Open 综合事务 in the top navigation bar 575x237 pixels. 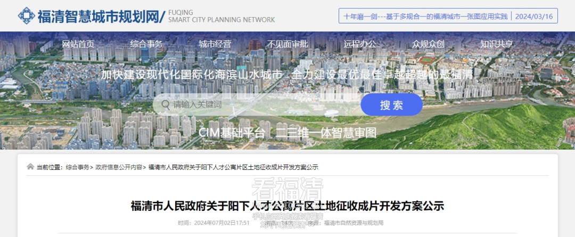coord(146,44)
